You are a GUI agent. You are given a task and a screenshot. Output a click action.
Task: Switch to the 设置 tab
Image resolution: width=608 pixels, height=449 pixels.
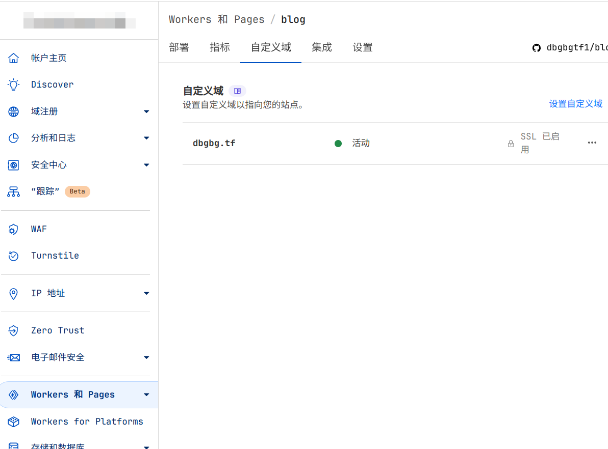(363, 47)
